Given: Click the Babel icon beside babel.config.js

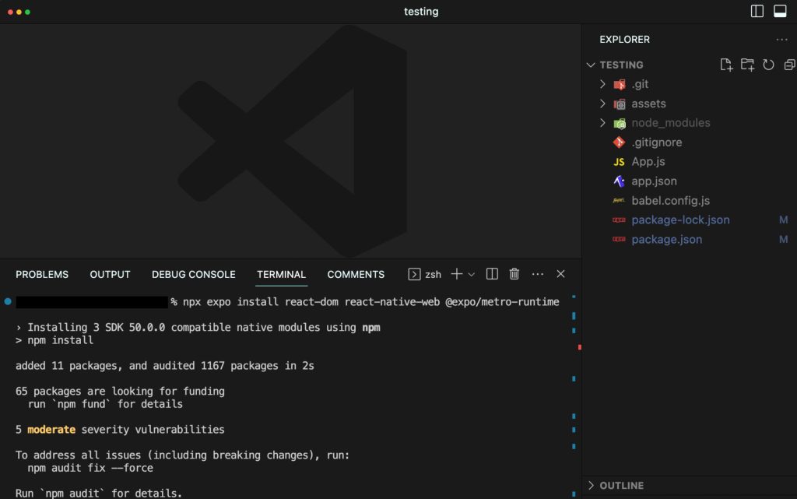Looking at the screenshot, I should [619, 201].
